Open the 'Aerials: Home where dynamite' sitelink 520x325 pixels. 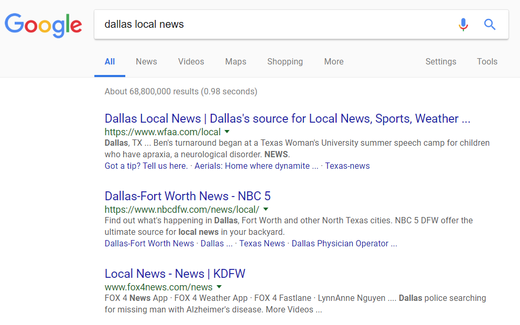pos(256,166)
